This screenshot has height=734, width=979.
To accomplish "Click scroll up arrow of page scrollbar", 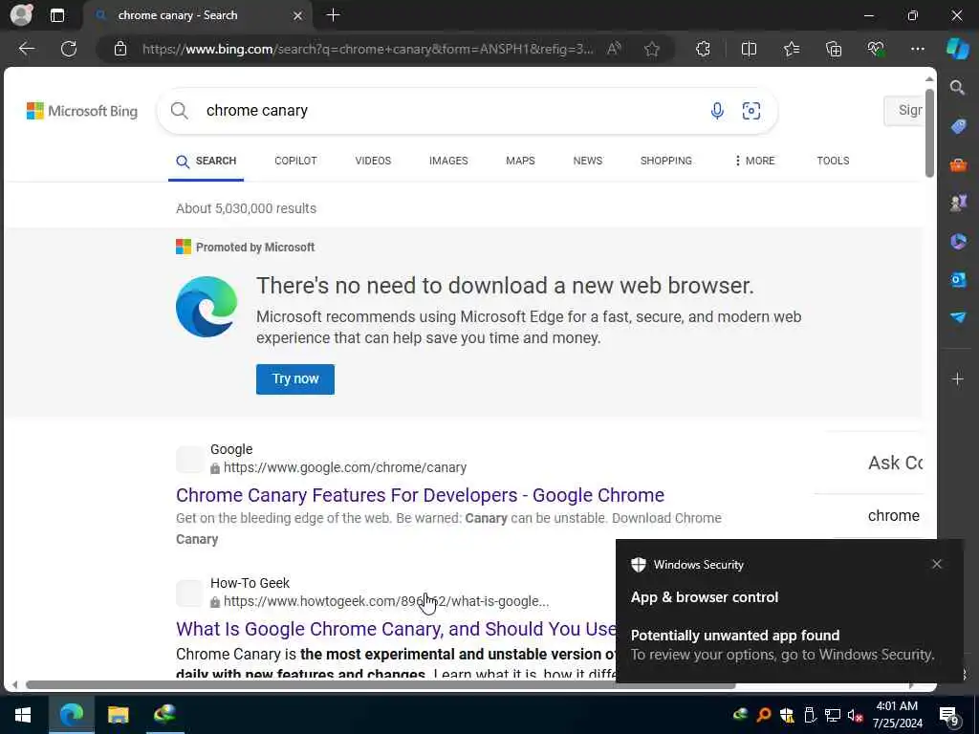I will pos(929,78).
